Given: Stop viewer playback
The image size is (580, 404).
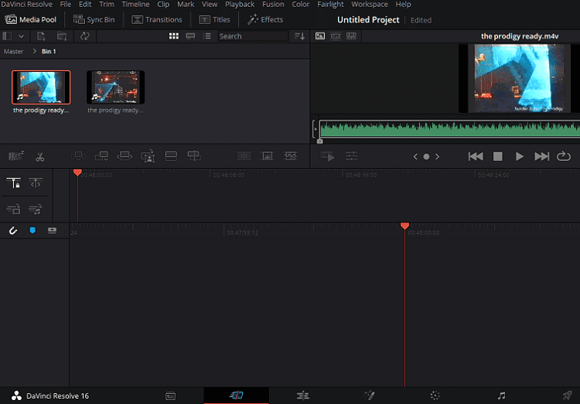Looking at the screenshot, I should click(498, 156).
